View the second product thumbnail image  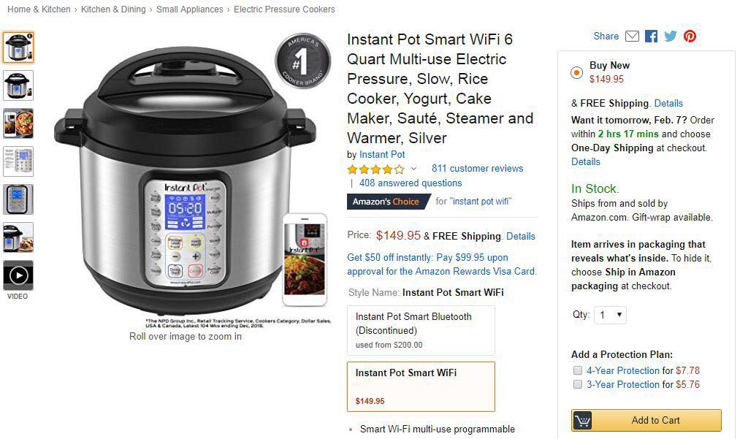click(18, 85)
